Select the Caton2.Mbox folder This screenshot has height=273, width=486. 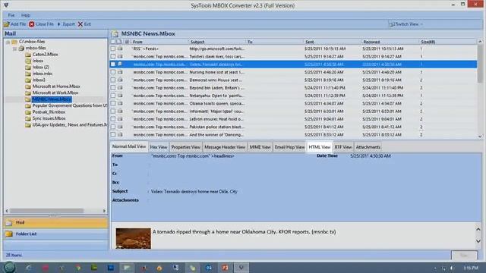point(45,55)
